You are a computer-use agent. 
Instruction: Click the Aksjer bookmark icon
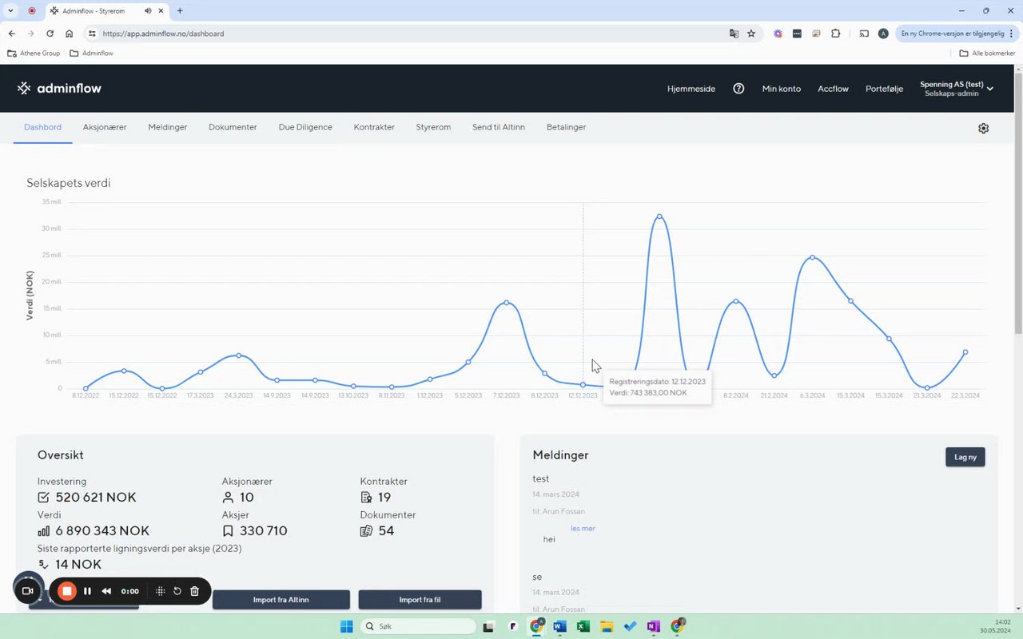(228, 531)
